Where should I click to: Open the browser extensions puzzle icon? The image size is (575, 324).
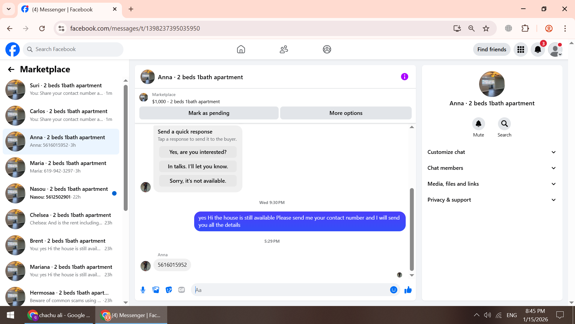click(525, 28)
